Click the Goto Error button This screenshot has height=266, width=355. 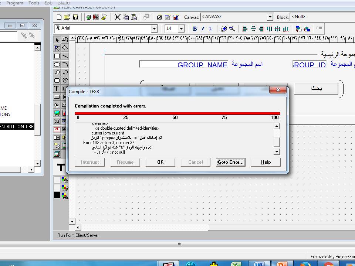[230, 162]
